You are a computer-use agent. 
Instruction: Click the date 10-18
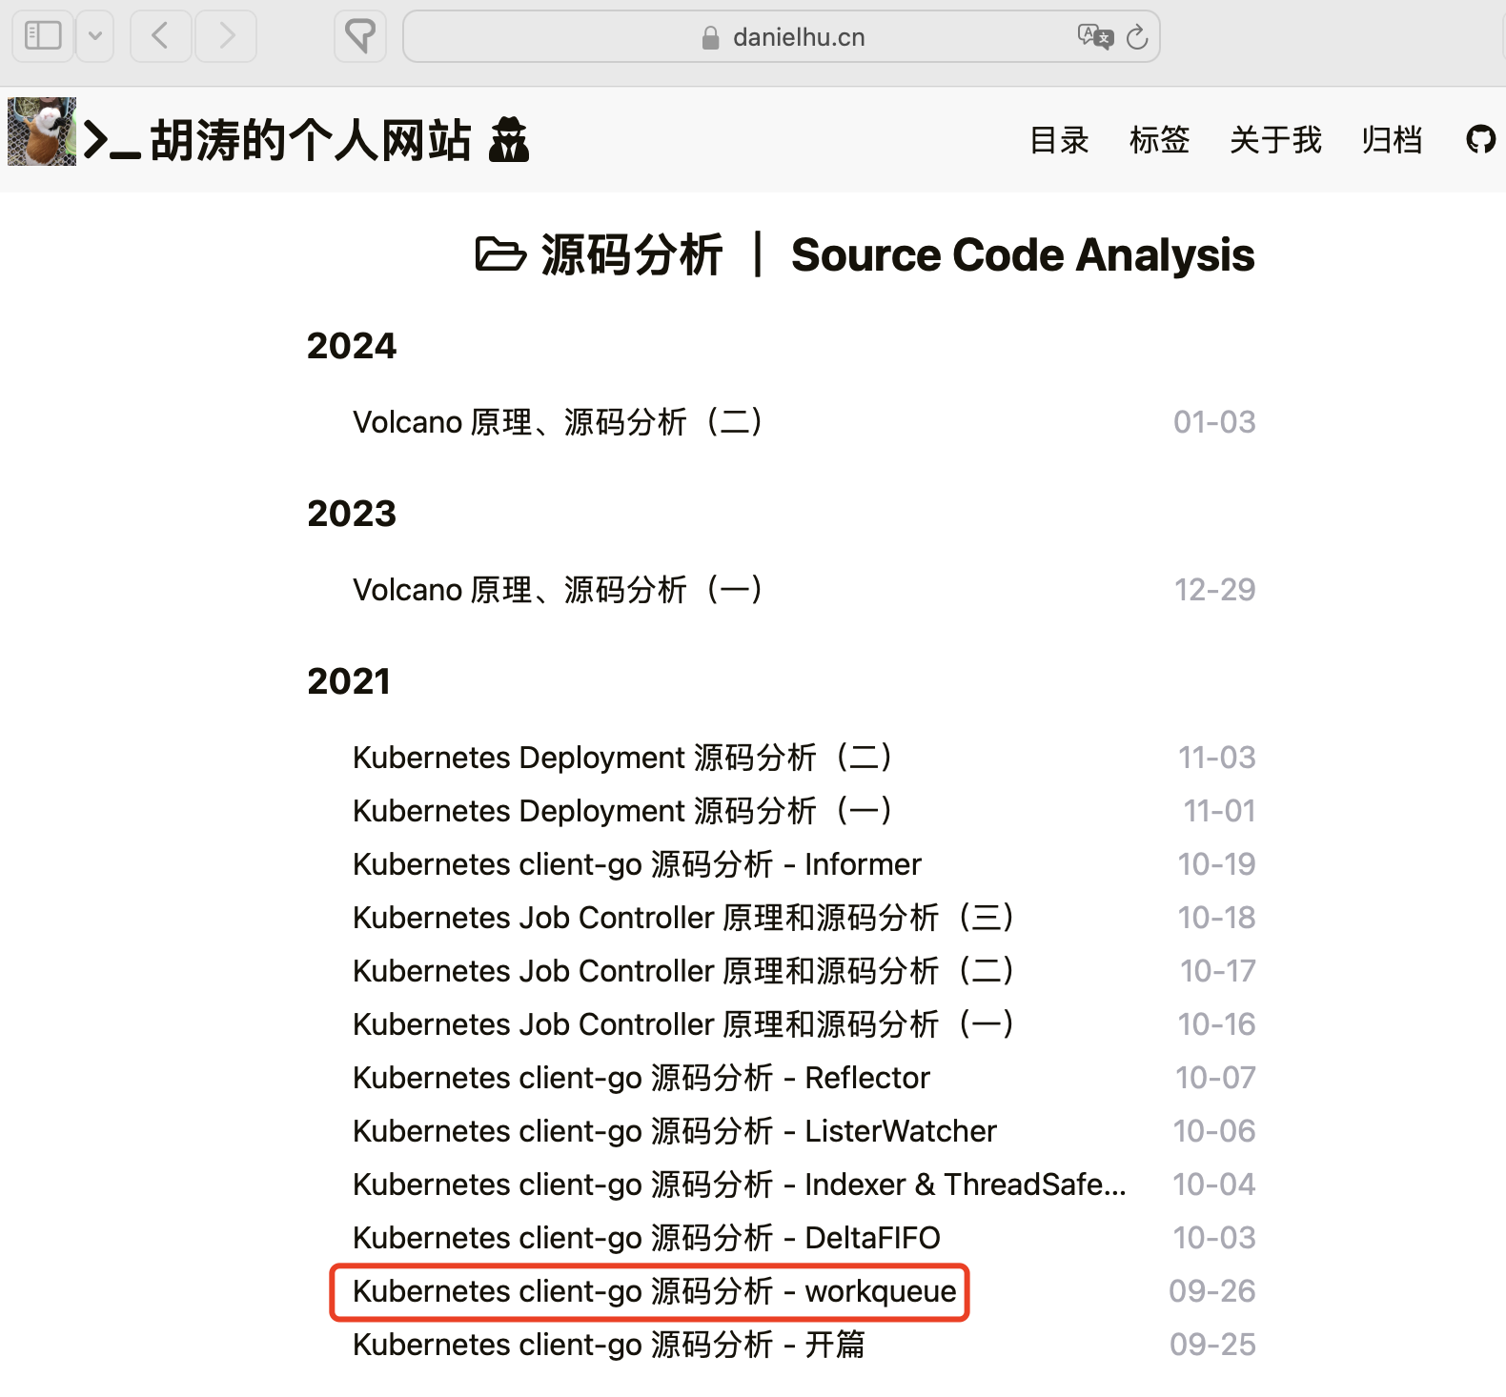(1216, 917)
